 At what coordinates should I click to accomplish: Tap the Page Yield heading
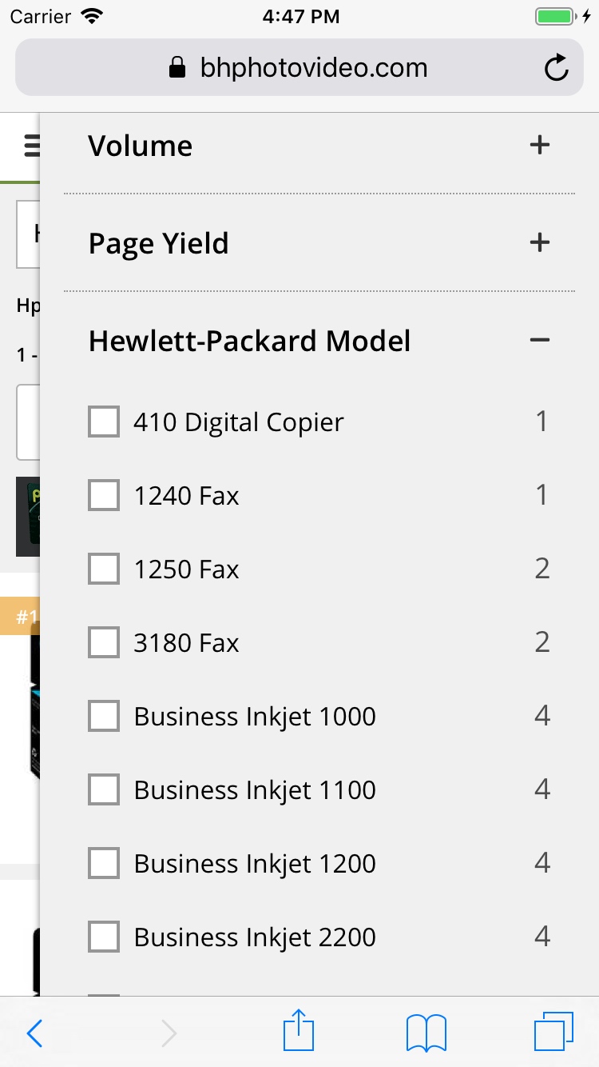click(x=158, y=243)
